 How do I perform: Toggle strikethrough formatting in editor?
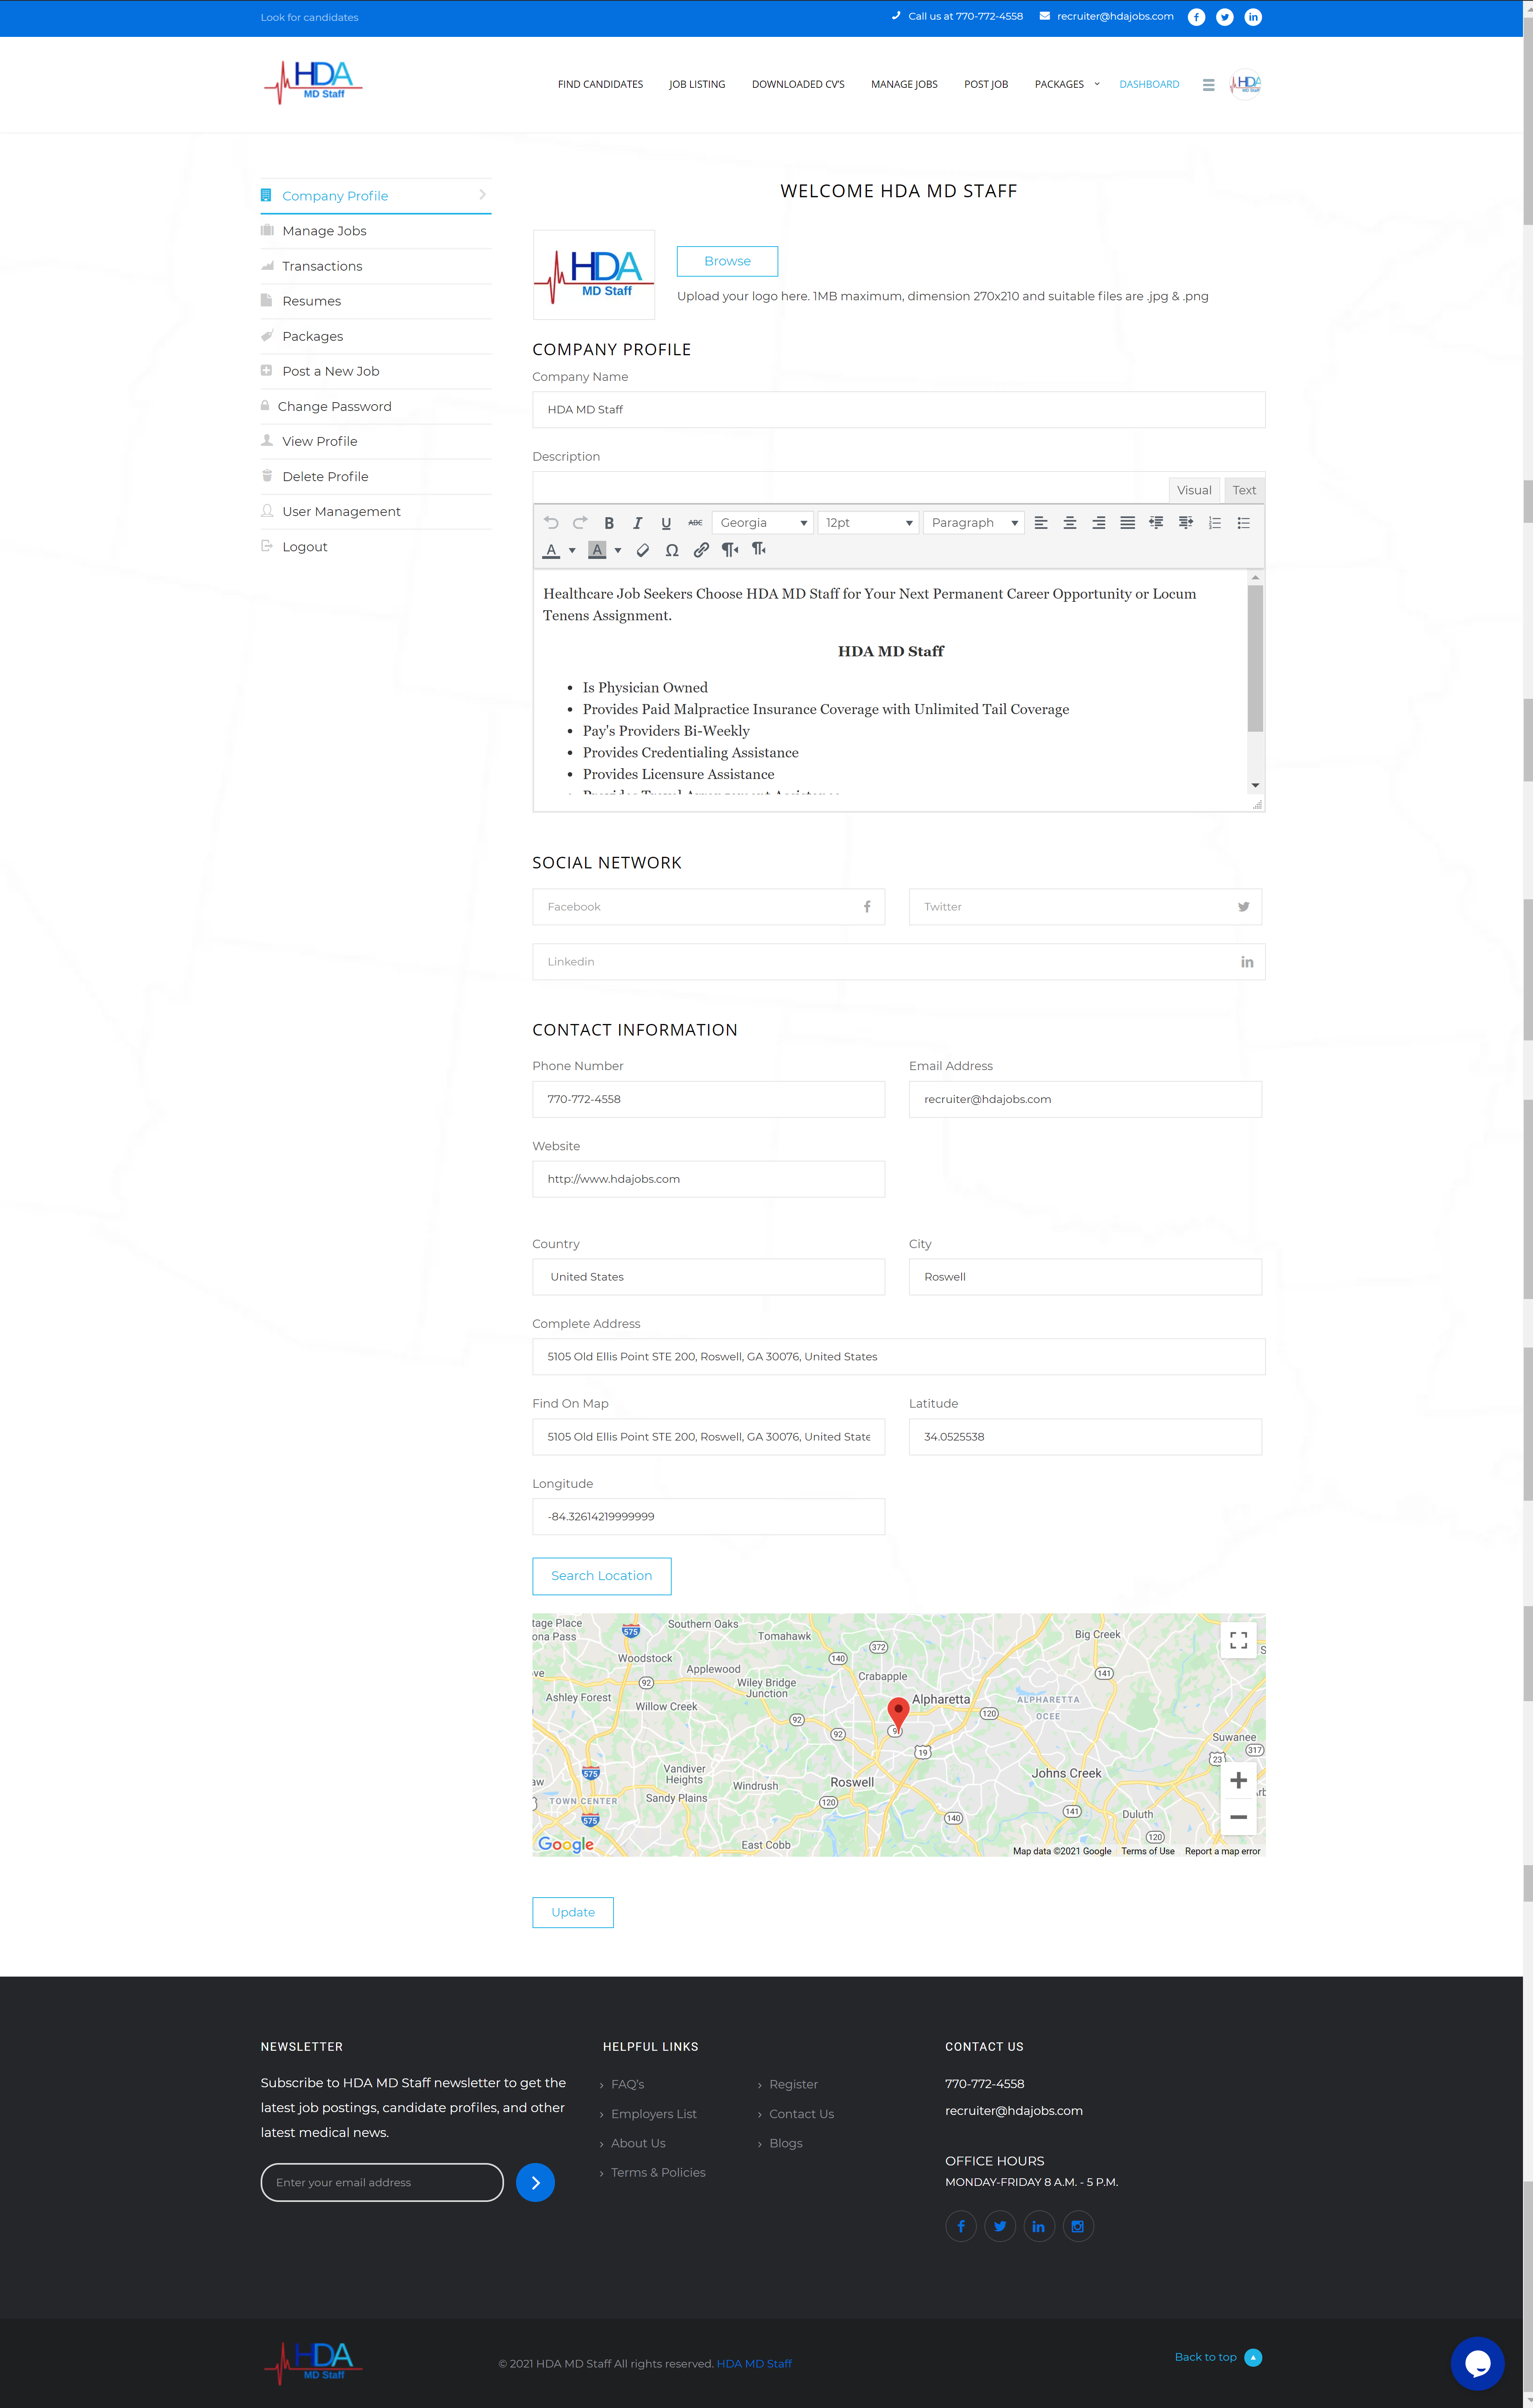click(695, 522)
